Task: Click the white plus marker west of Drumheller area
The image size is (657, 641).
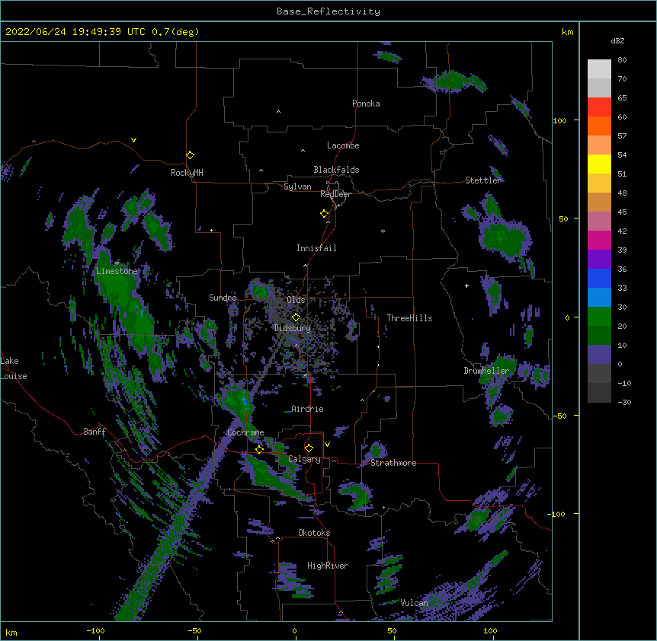Action: pyautogui.click(x=466, y=285)
